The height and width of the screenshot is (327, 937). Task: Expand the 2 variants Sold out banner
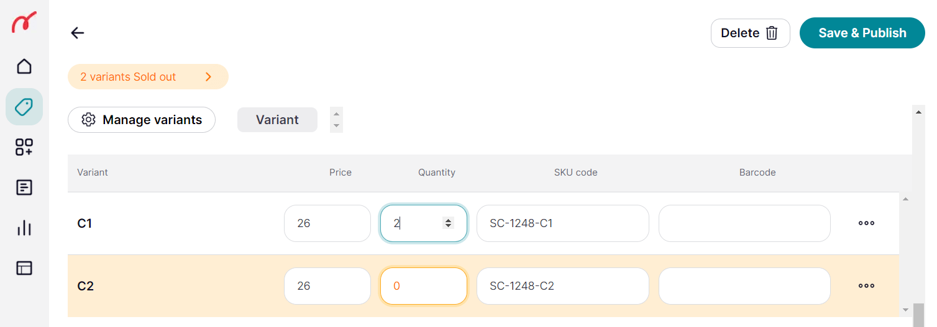[x=148, y=77]
